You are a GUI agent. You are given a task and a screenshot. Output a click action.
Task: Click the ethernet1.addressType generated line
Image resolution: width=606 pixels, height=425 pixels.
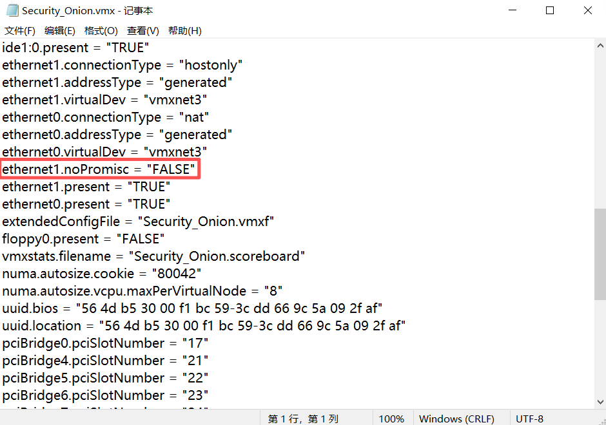(x=117, y=82)
